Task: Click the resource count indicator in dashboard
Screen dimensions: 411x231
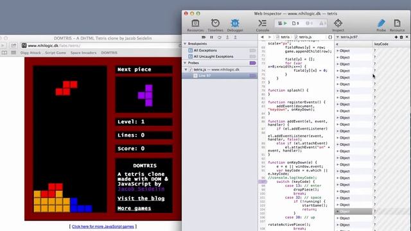Action: (x=295, y=23)
